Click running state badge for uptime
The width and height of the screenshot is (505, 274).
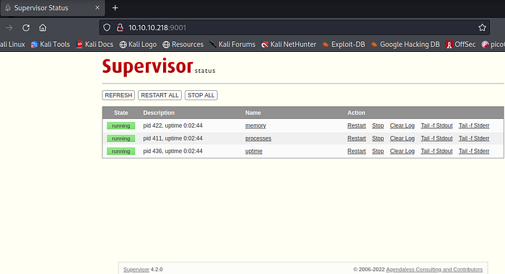tap(120, 151)
